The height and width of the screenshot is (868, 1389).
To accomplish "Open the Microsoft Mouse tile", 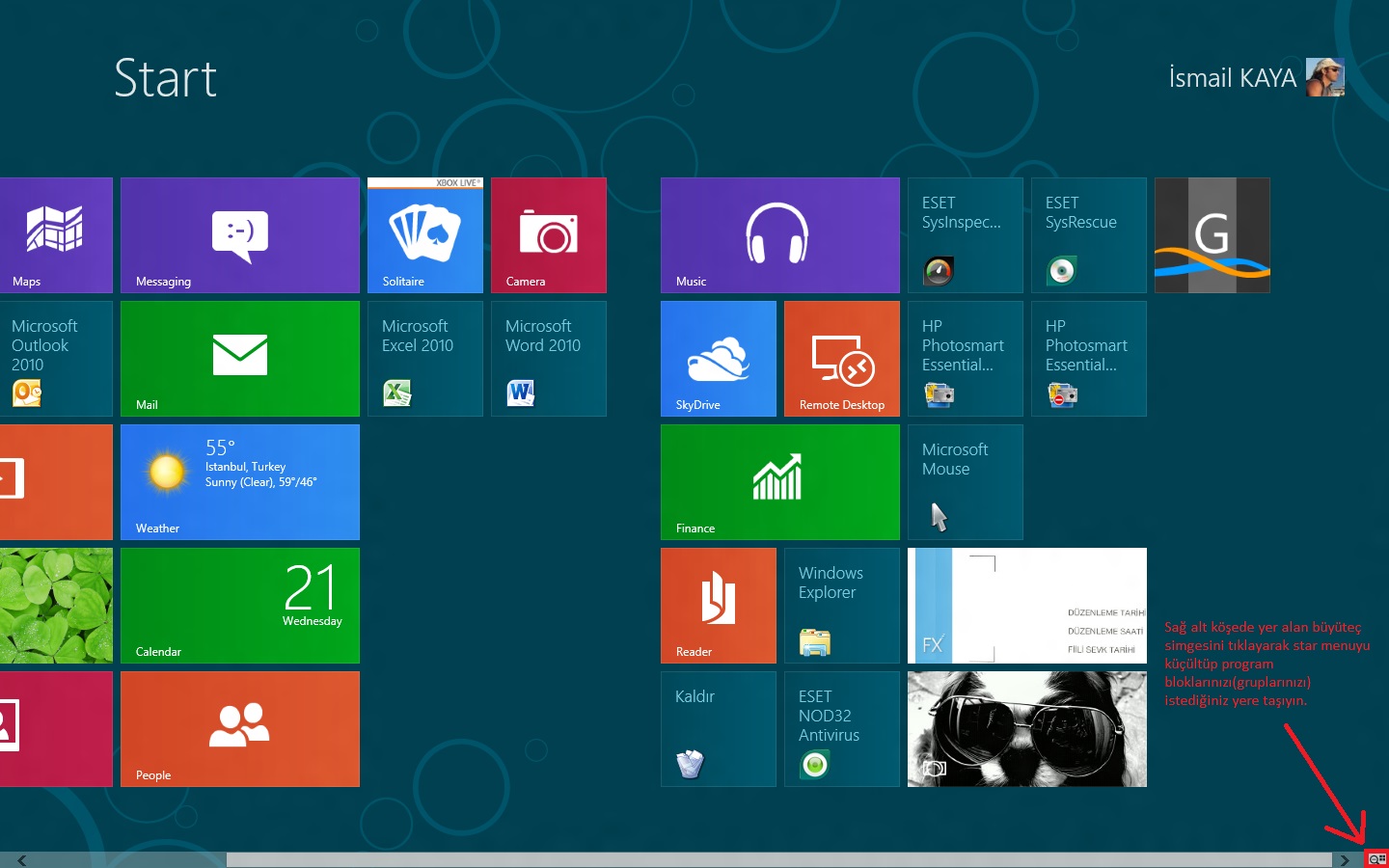I will click(966, 482).
